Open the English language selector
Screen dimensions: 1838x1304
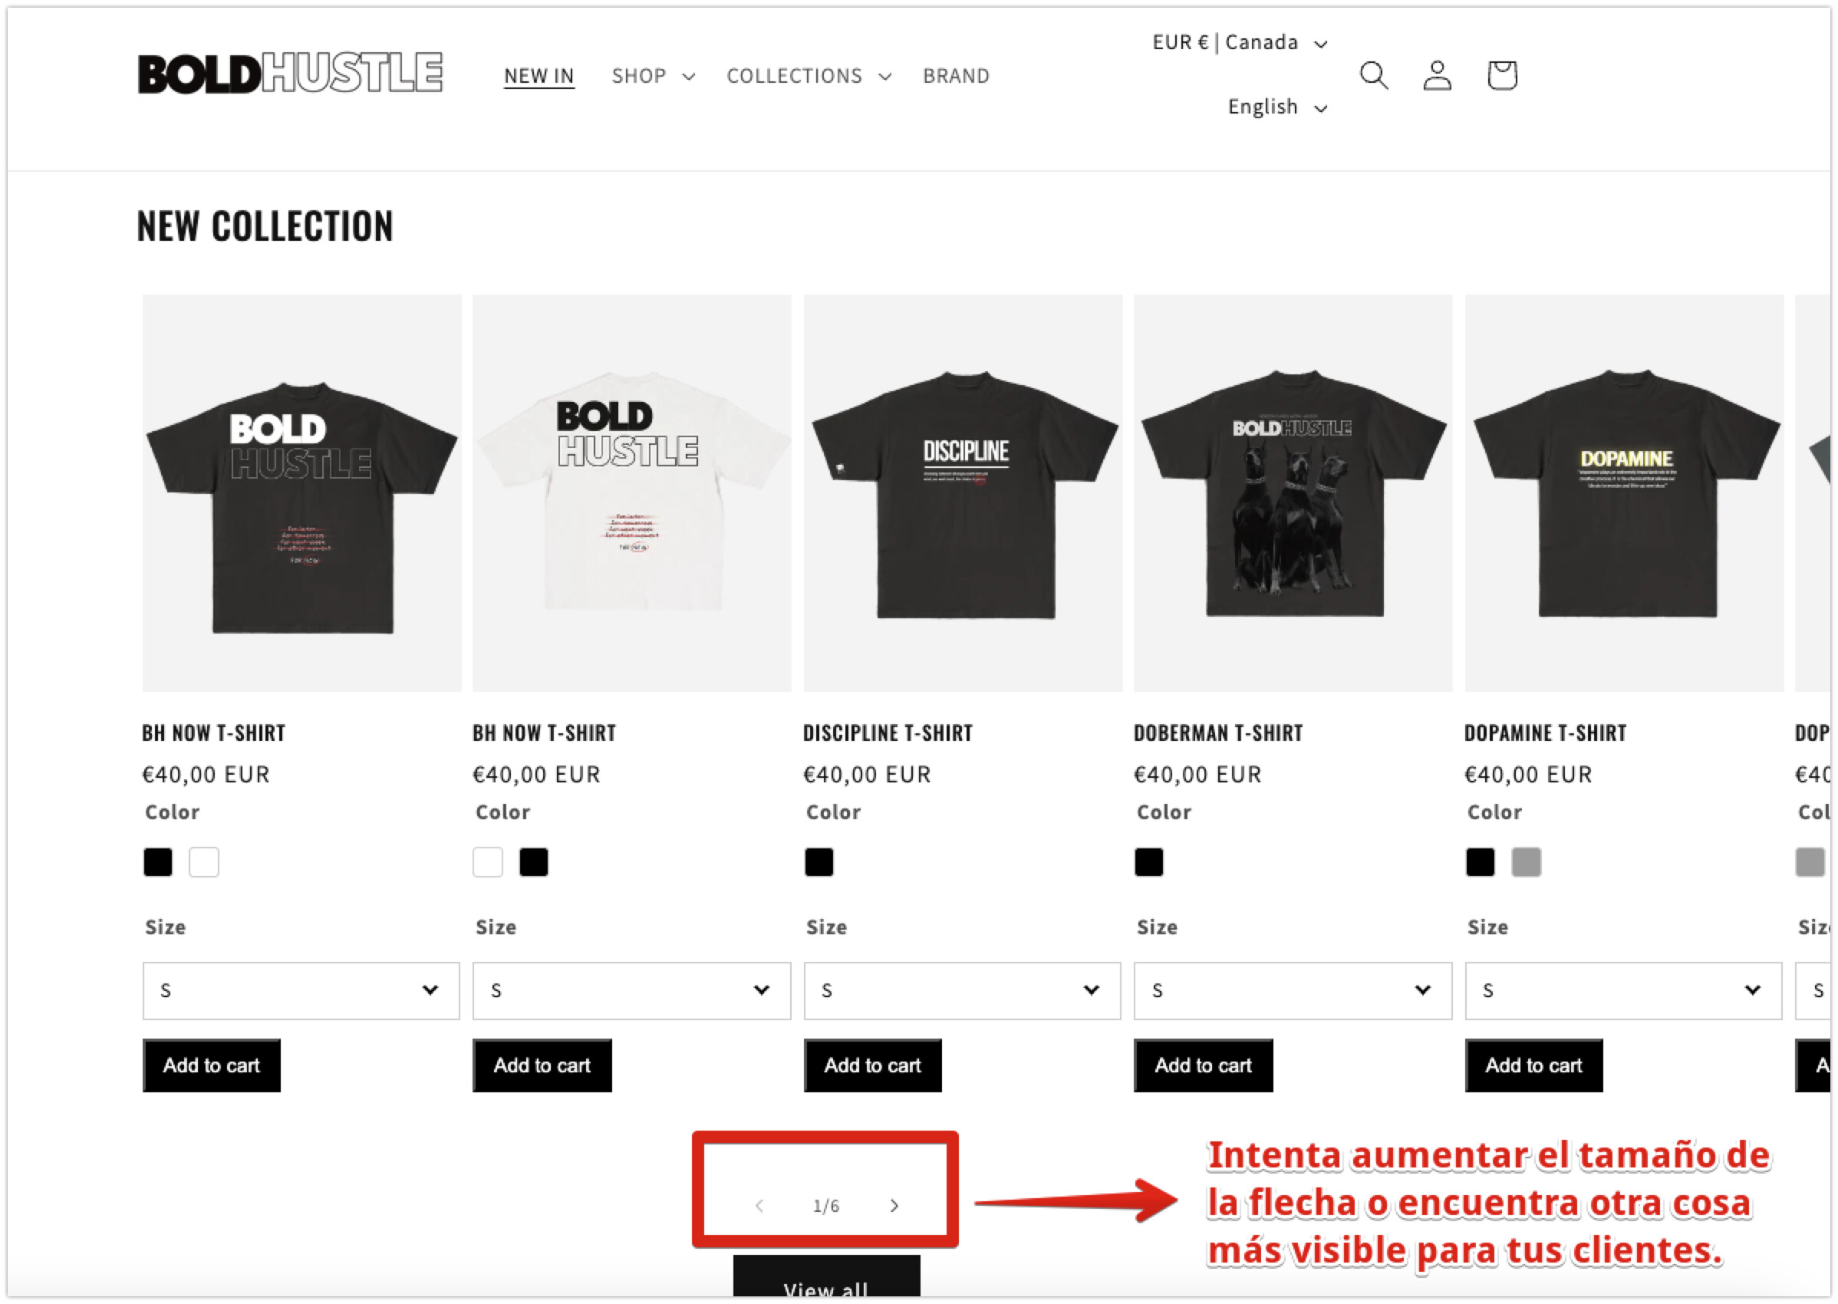point(1276,107)
